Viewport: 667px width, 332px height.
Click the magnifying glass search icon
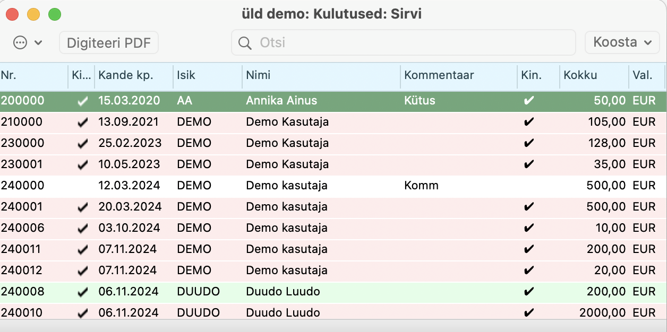[245, 43]
